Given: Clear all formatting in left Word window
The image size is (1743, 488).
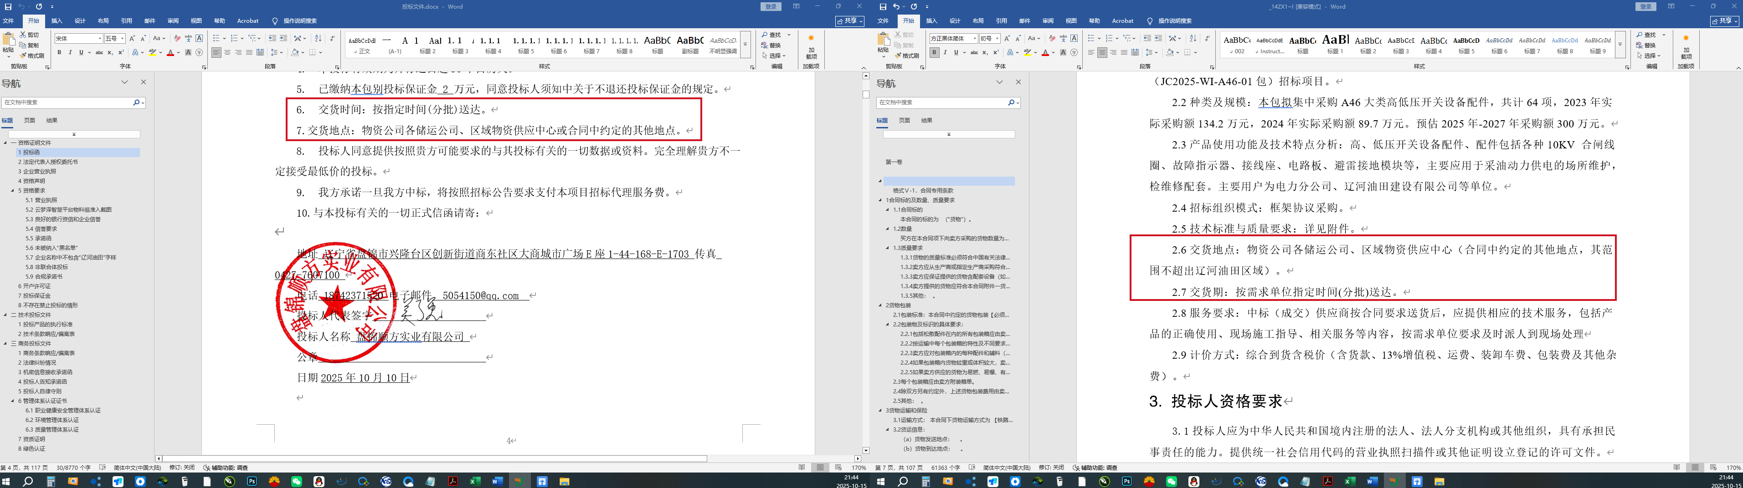Looking at the screenshot, I should [x=177, y=39].
